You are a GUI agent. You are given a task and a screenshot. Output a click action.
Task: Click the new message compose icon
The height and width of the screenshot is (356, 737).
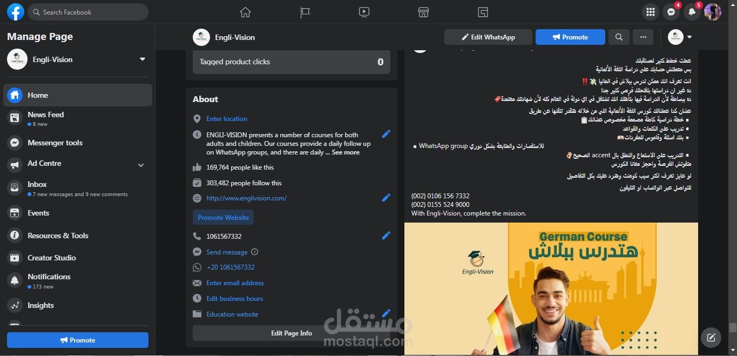tap(711, 338)
